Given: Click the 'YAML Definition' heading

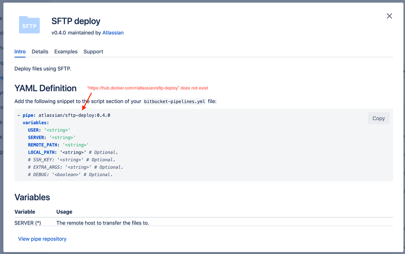Looking at the screenshot, I should (45, 88).
